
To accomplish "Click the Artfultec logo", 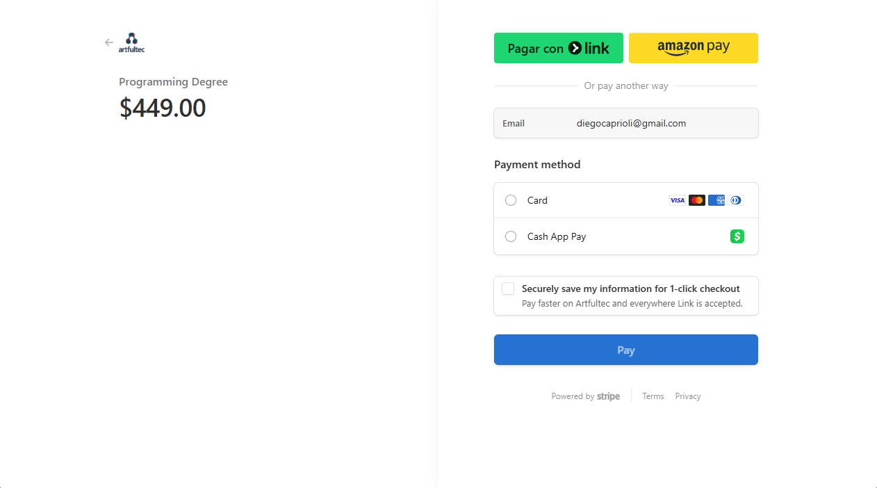I will click(x=132, y=42).
